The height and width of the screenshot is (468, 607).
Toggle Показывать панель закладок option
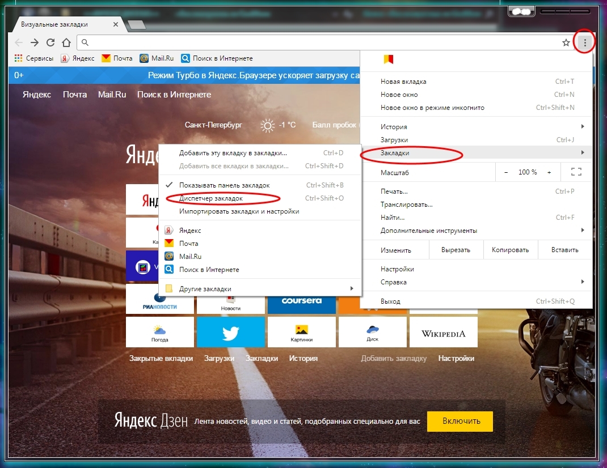260,185
